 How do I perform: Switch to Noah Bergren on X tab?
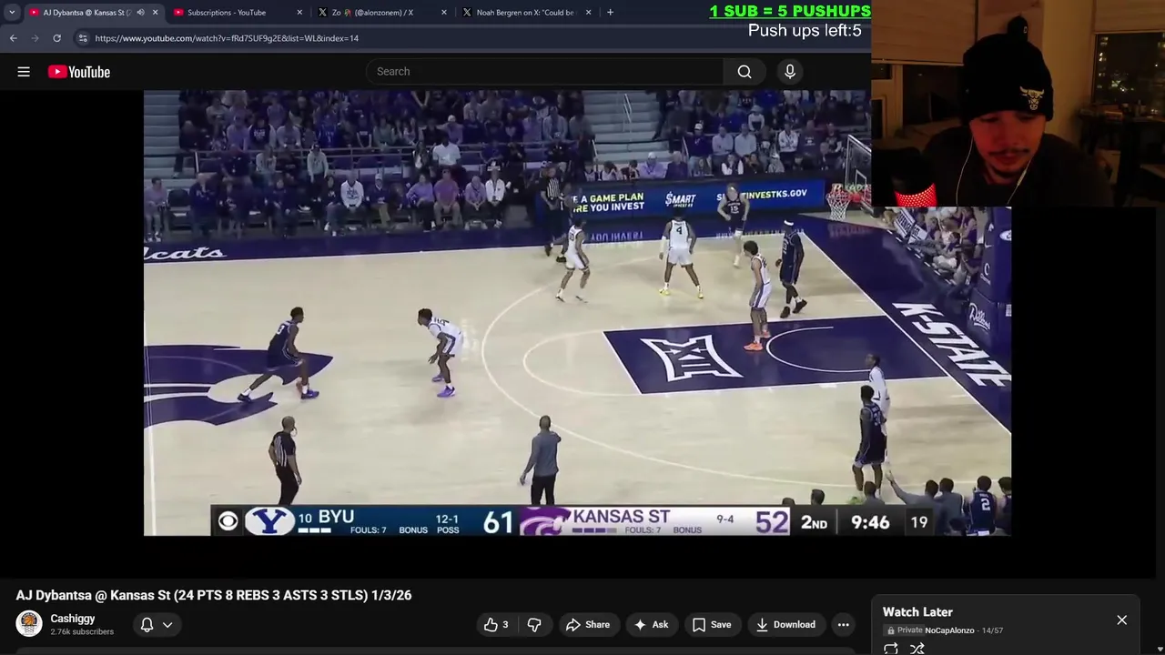click(525, 13)
